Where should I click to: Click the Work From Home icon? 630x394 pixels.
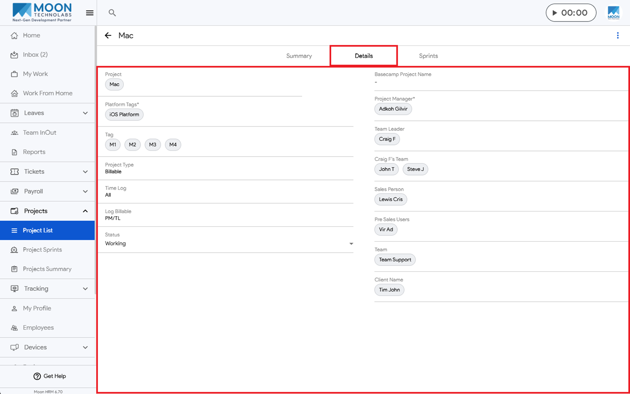click(x=14, y=93)
